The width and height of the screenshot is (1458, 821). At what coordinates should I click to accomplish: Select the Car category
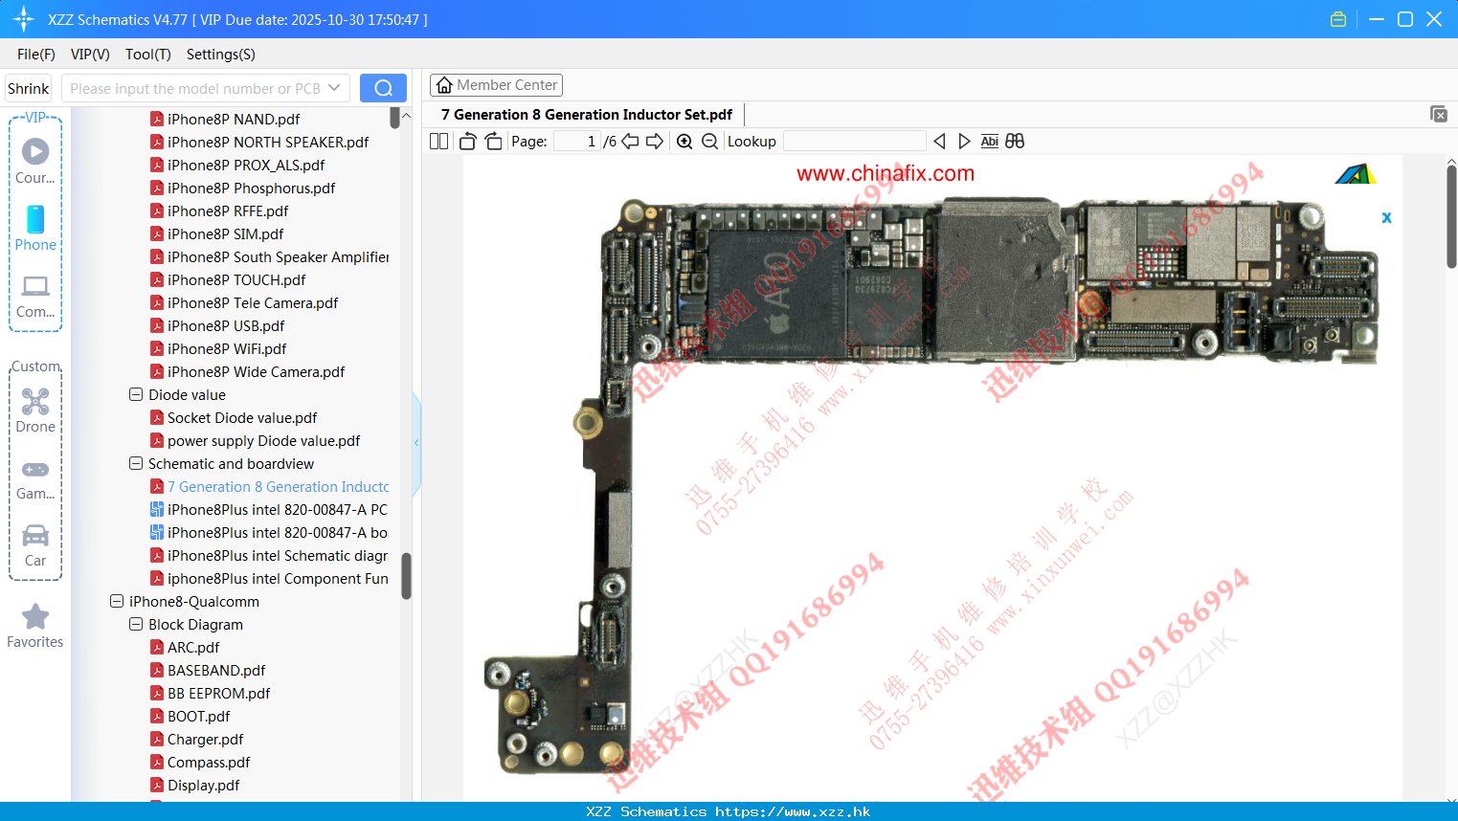pyautogui.click(x=35, y=545)
